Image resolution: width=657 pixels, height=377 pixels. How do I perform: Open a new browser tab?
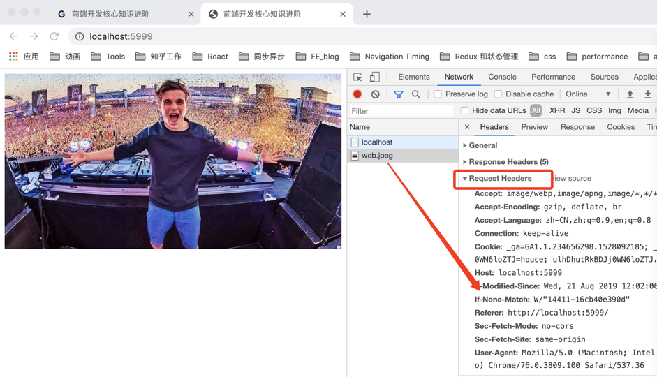(x=367, y=14)
